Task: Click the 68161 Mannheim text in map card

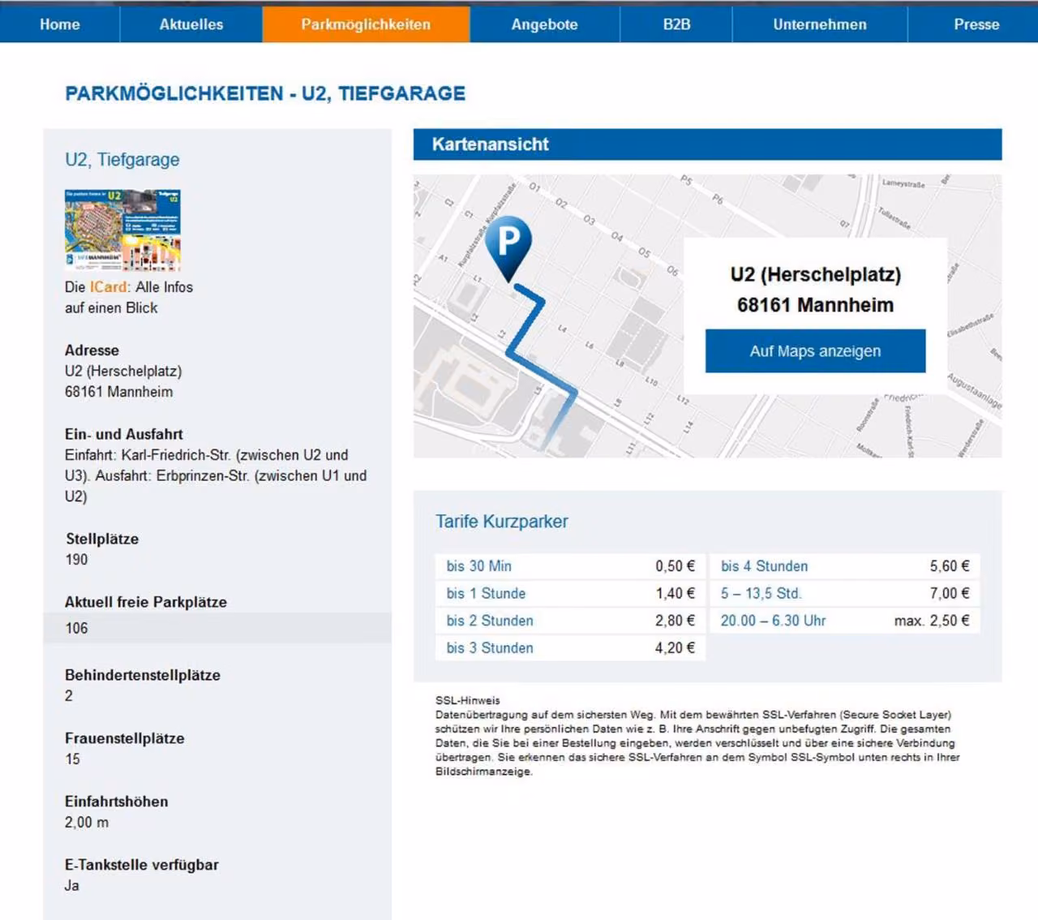Action: tap(815, 305)
